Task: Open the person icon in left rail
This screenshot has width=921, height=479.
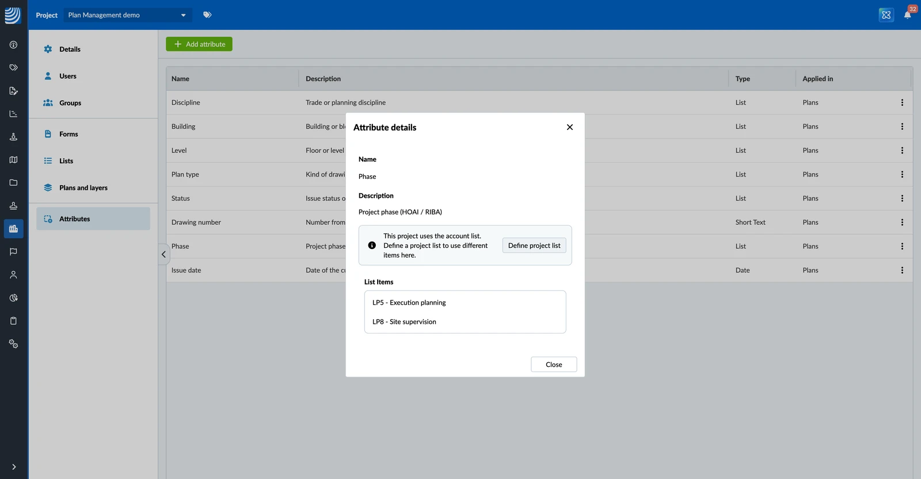Action: point(13,275)
